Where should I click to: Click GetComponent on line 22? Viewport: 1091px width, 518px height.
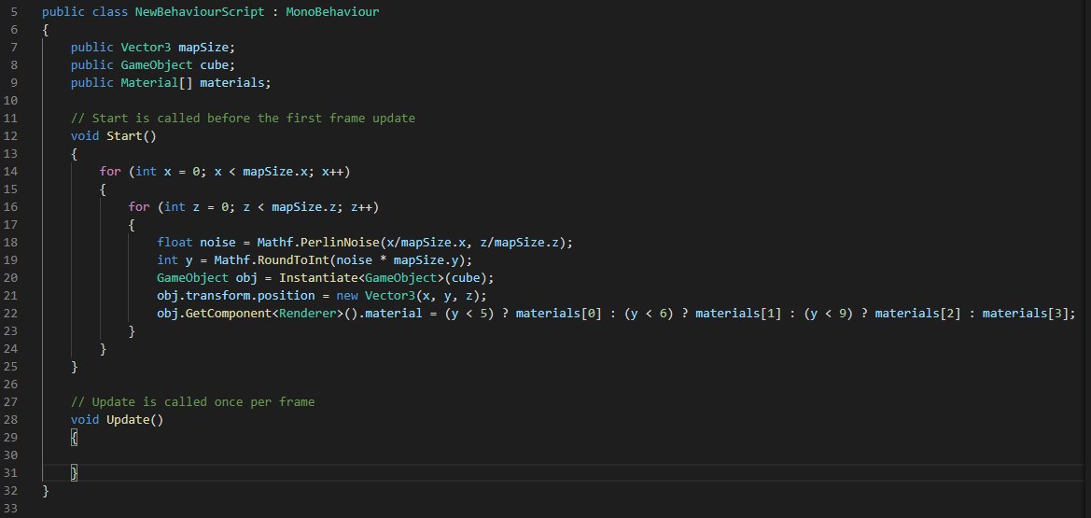(x=229, y=314)
